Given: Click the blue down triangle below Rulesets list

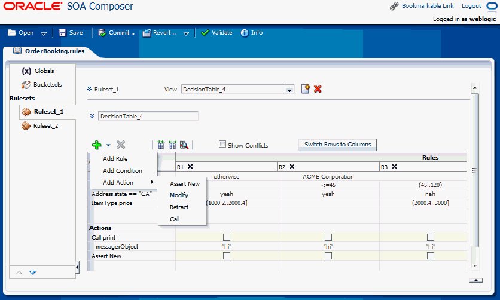Looking at the screenshot, I should coord(33,273).
